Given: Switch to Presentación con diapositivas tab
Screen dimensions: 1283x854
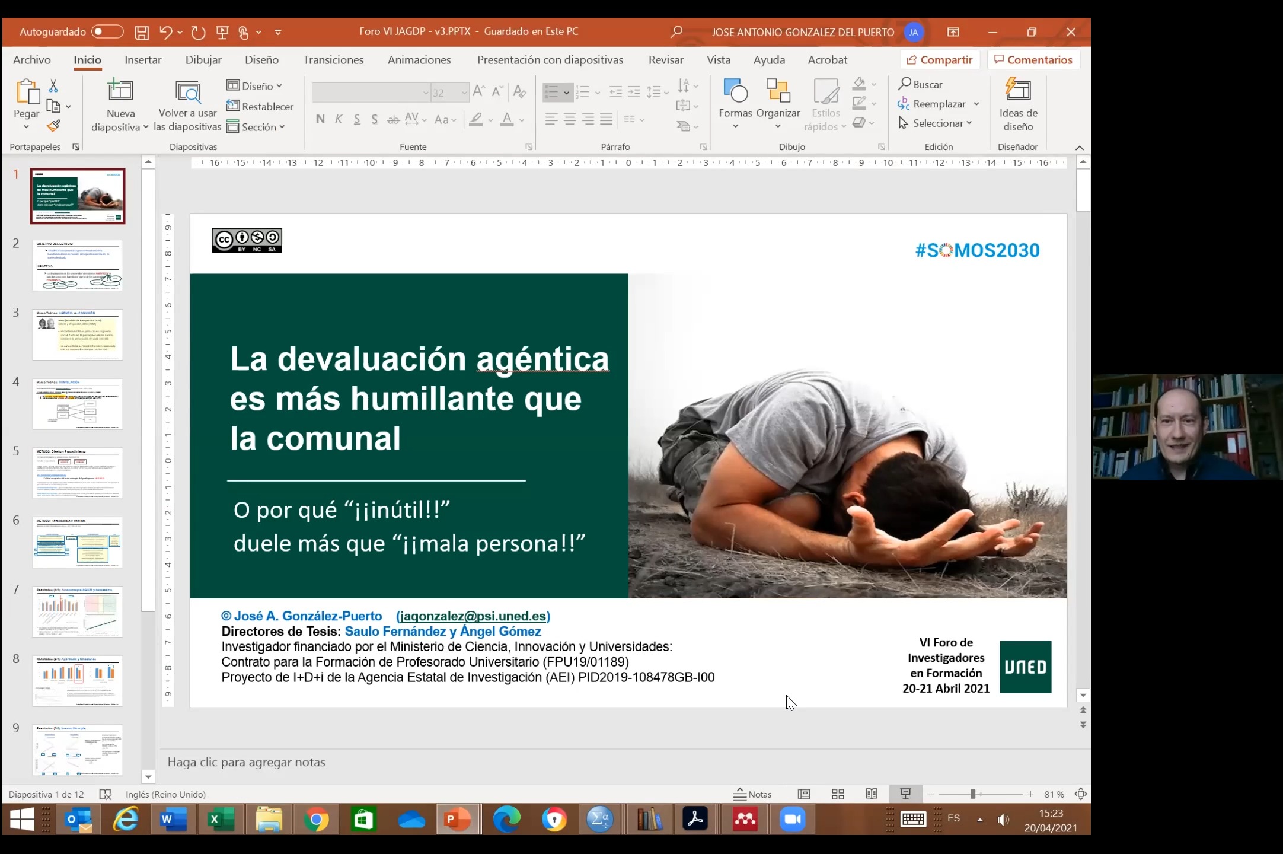Looking at the screenshot, I should [x=550, y=60].
